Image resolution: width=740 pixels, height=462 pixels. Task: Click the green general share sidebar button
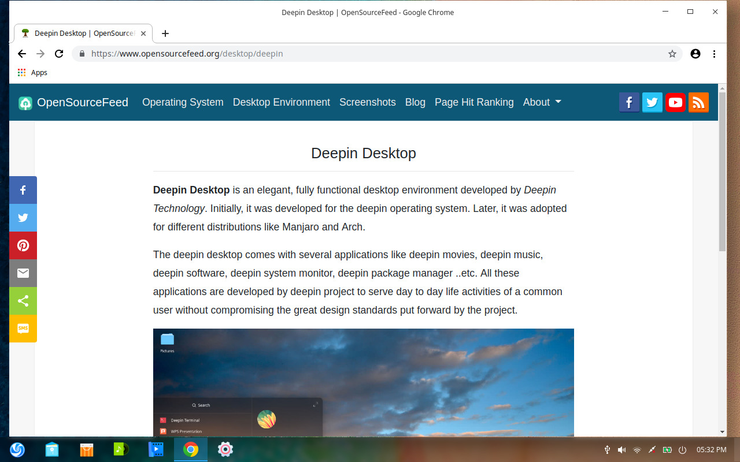(x=23, y=301)
